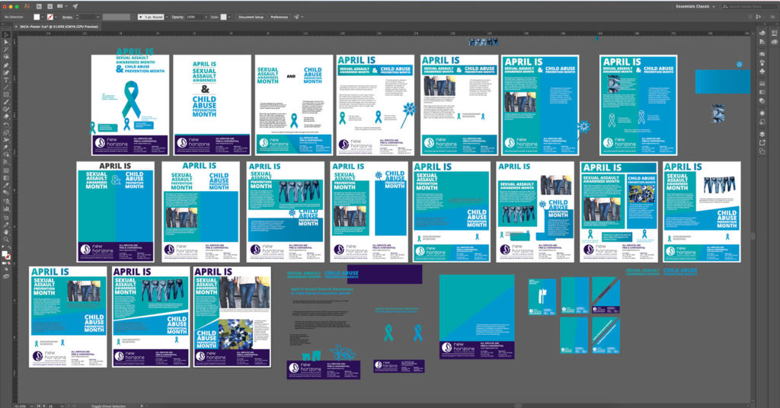The width and height of the screenshot is (780, 408).
Task: Click the Document Setup button
Action: tap(251, 16)
